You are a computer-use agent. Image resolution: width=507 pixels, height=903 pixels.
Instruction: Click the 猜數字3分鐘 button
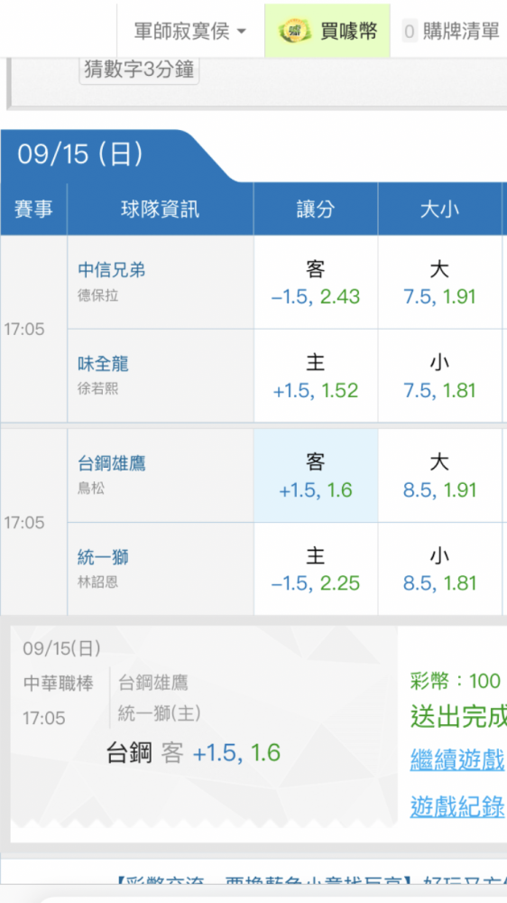coord(139,70)
